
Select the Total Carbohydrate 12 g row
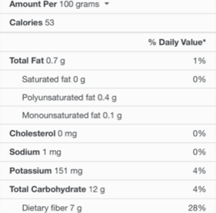[x=108, y=190]
